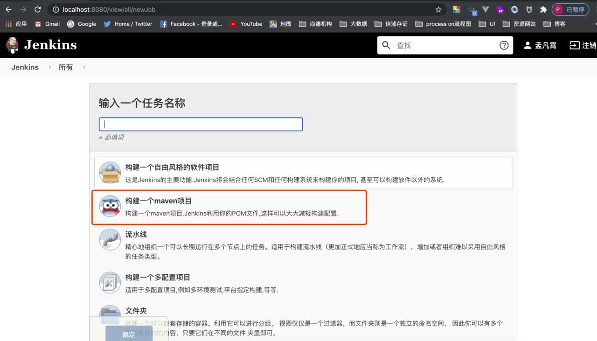Log out using the 注销 link
The height and width of the screenshot is (341, 597).
click(583, 45)
